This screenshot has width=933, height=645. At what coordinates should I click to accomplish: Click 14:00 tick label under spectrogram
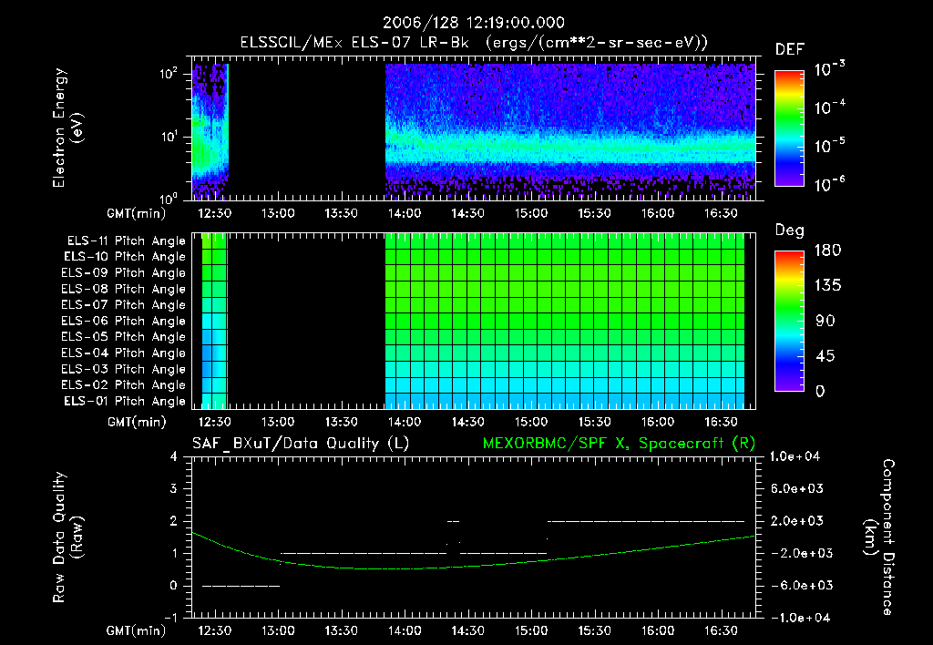coord(405,213)
